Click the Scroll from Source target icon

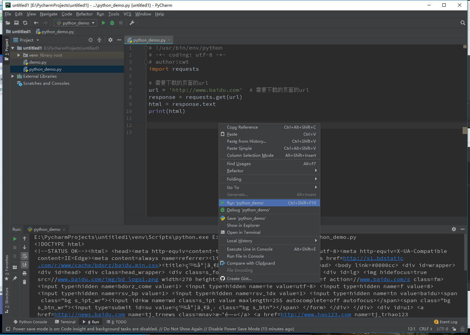(x=91, y=40)
